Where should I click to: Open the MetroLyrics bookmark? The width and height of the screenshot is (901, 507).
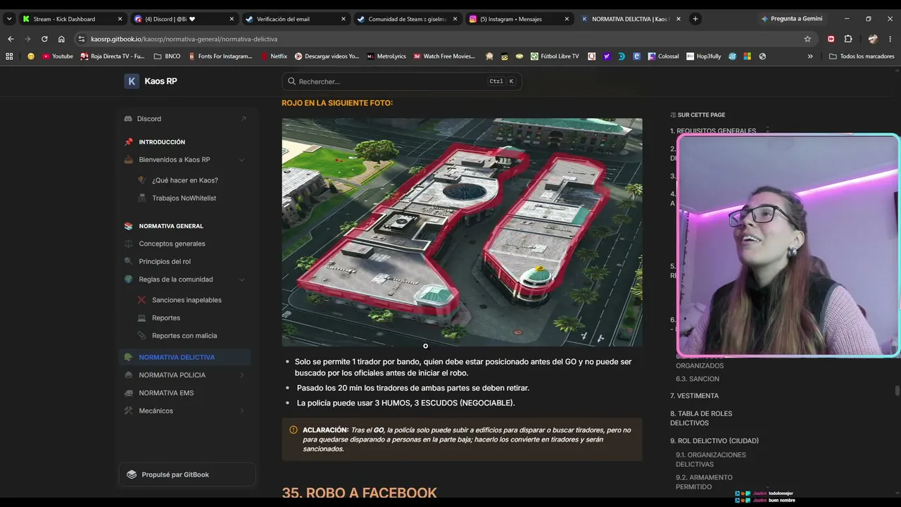coord(386,56)
